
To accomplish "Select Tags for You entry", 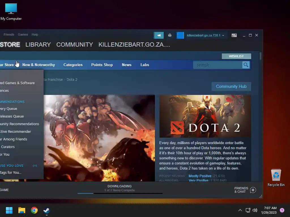I will 10,173.
